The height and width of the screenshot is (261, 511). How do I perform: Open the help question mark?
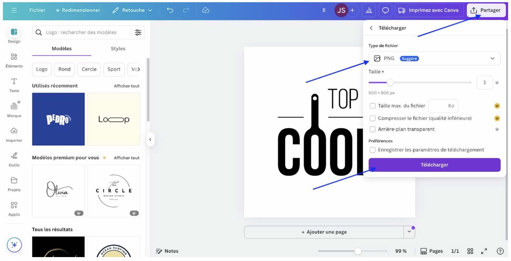coord(500,251)
